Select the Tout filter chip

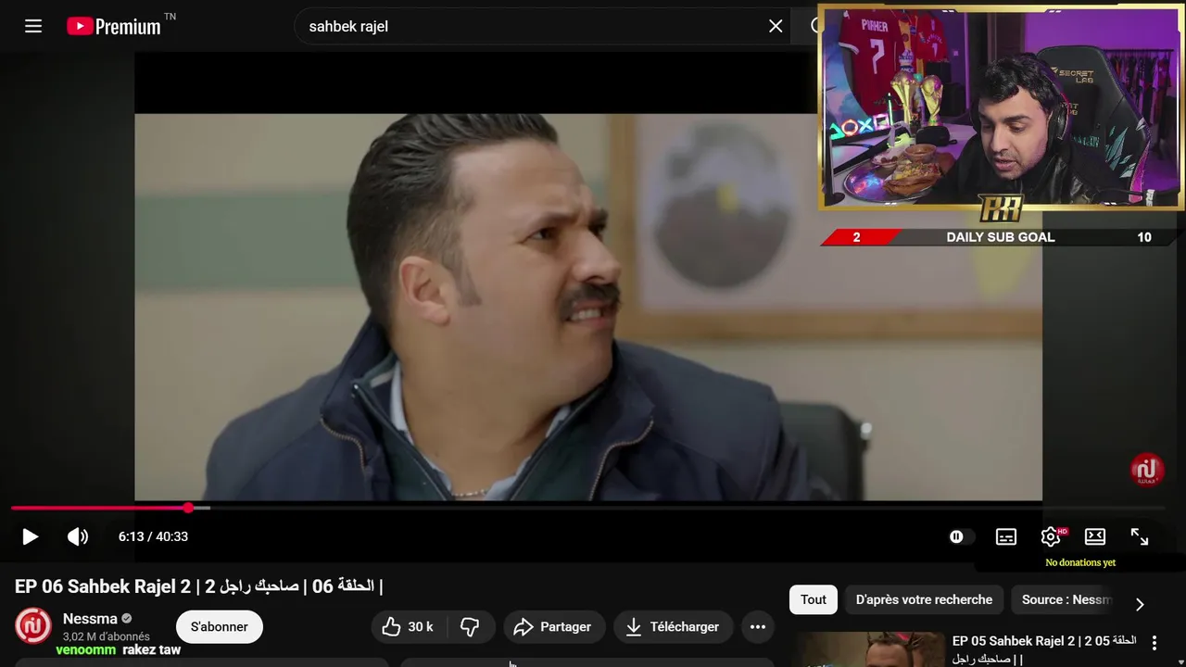point(814,599)
